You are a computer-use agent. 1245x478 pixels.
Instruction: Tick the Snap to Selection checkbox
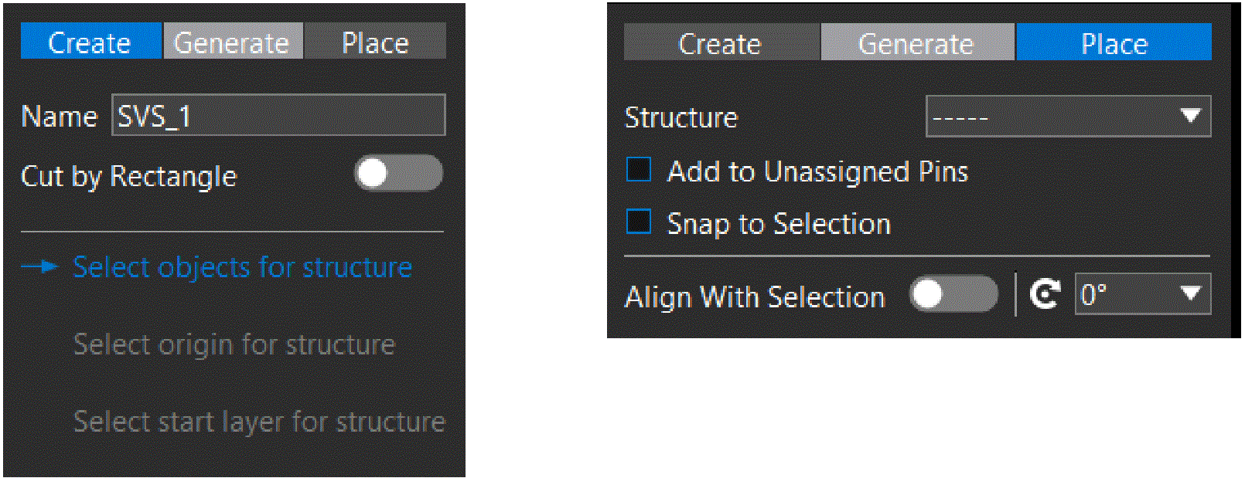click(639, 222)
